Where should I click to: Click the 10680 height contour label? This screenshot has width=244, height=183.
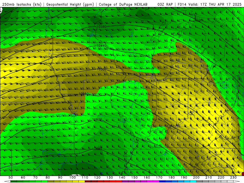point(97,149)
